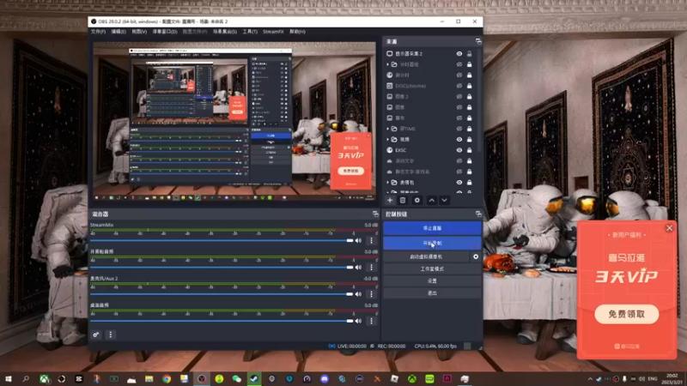
Task: Click the 麦克风/Aux 2 volume slider handle
Action: click(x=350, y=294)
